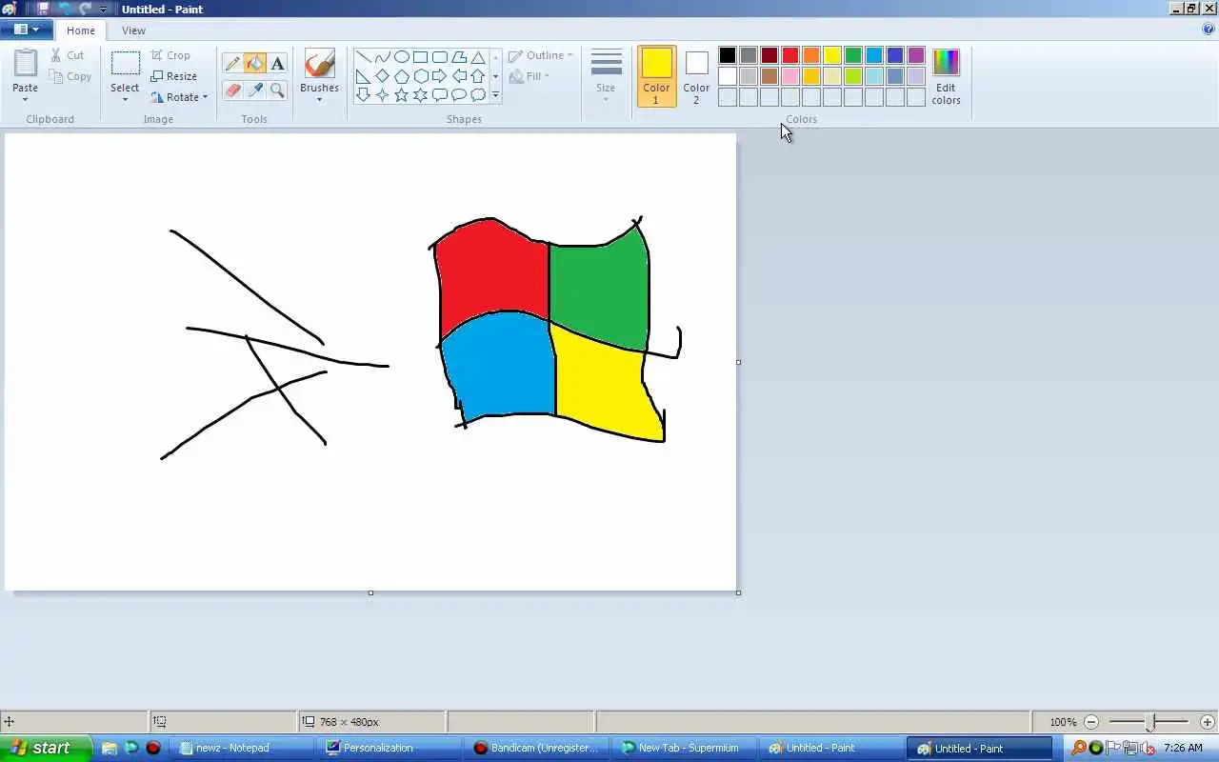Choose the Diamond shape
Viewport: 1219px width, 762px height.
click(382, 76)
